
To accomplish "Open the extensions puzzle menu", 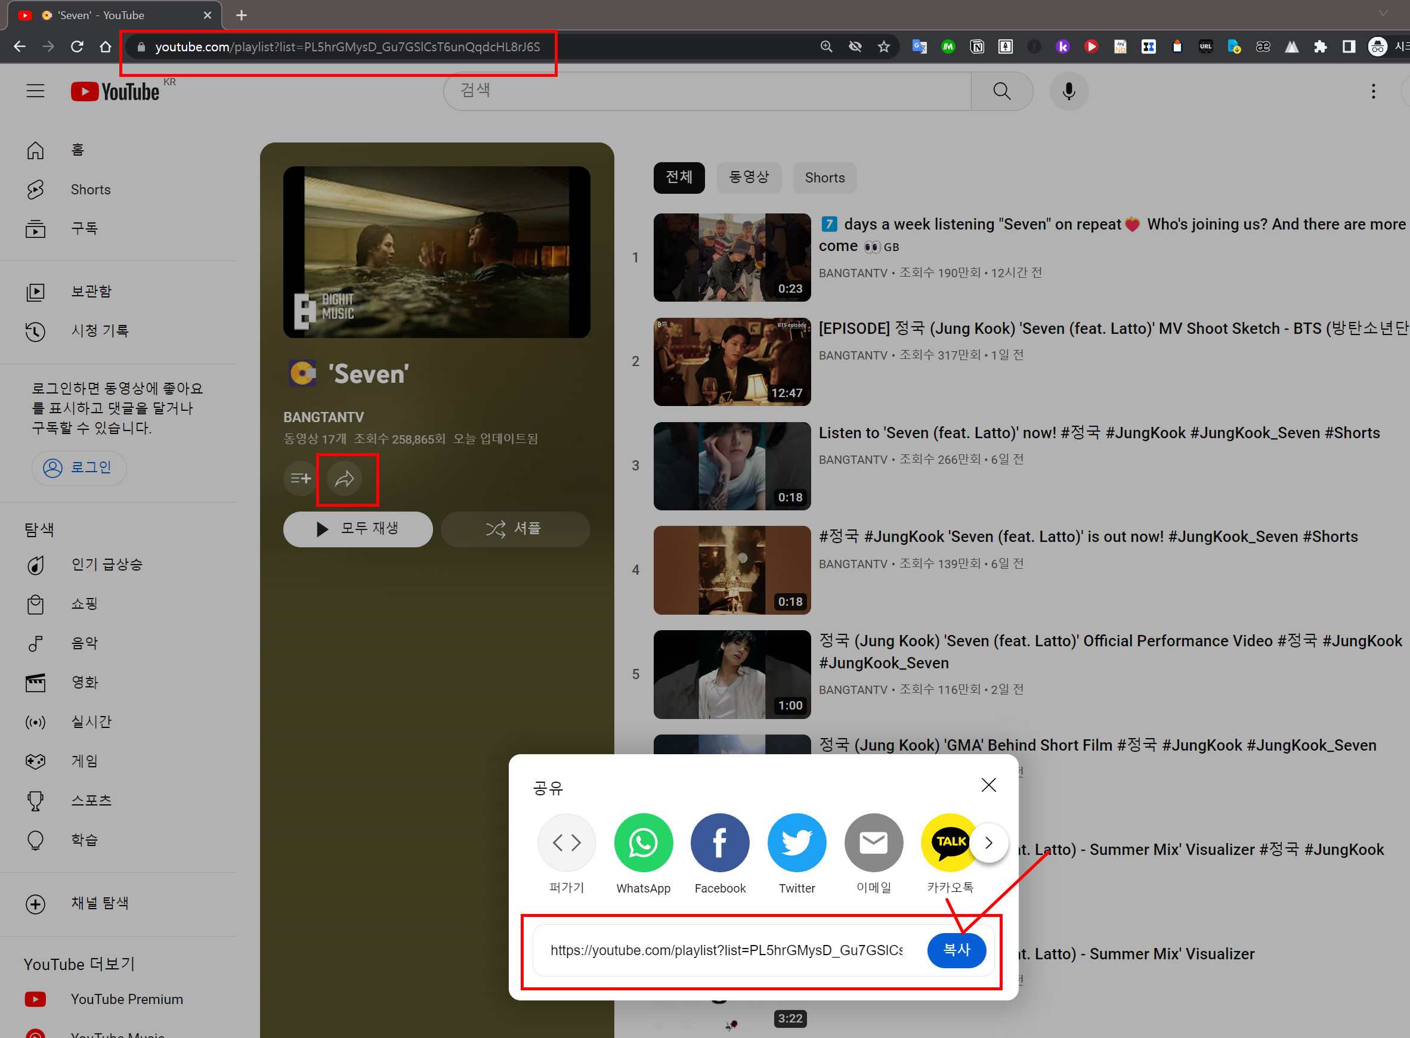I will (1320, 47).
